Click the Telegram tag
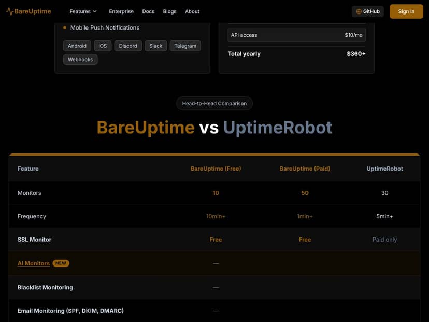The width and height of the screenshot is (429, 322). click(x=185, y=46)
